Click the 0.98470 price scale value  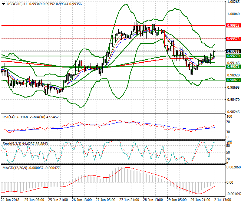(x=234, y=100)
